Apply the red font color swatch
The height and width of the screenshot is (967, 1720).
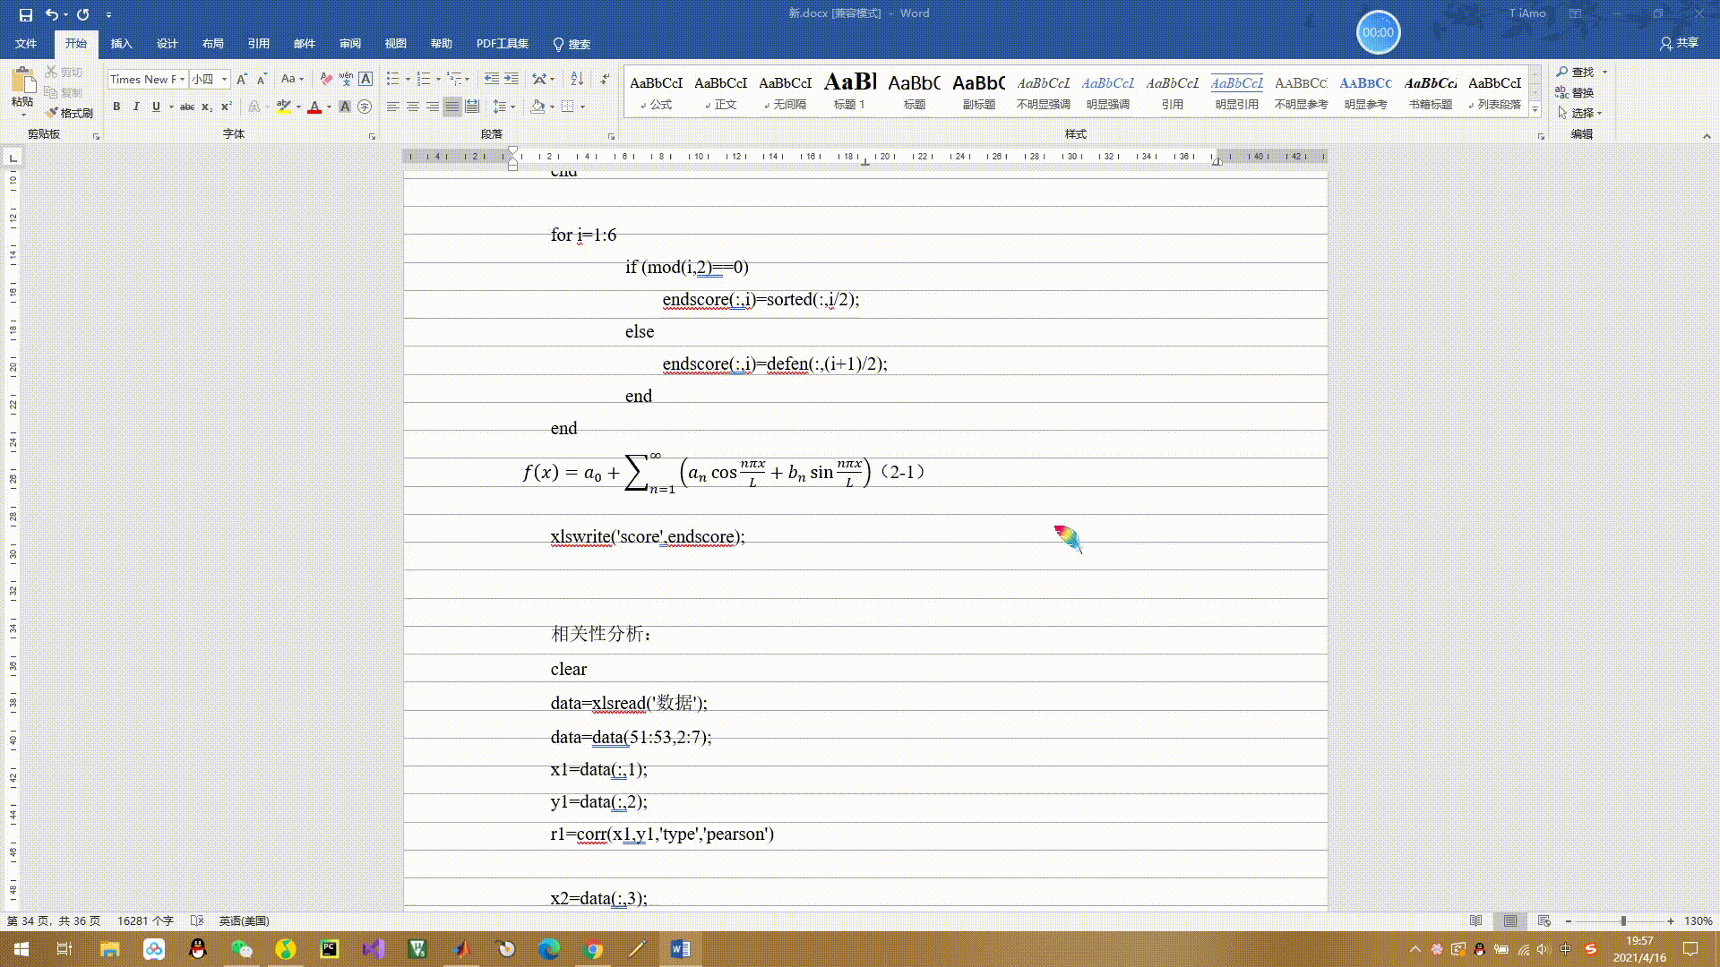314,107
